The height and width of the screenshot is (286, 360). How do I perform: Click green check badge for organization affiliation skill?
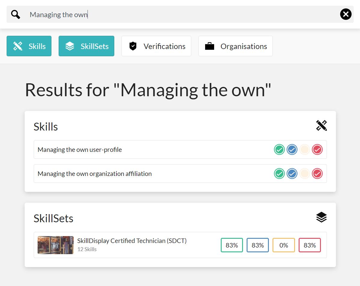(x=279, y=174)
